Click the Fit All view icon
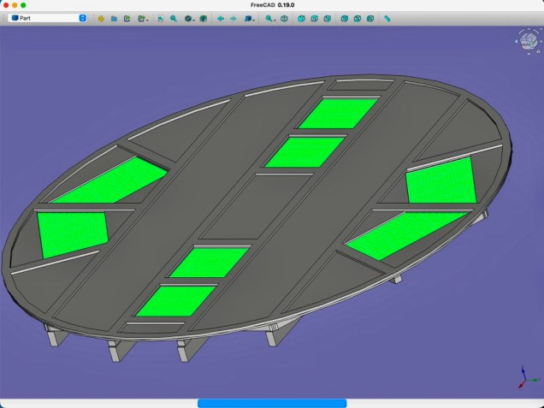 (x=160, y=18)
